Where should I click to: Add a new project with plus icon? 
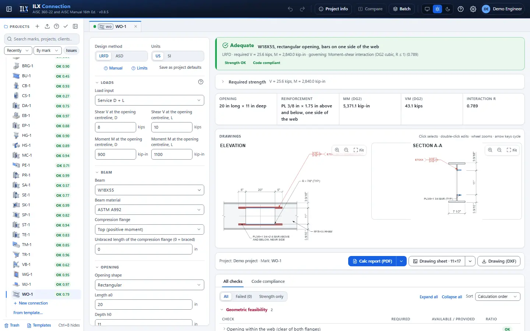[37, 26]
